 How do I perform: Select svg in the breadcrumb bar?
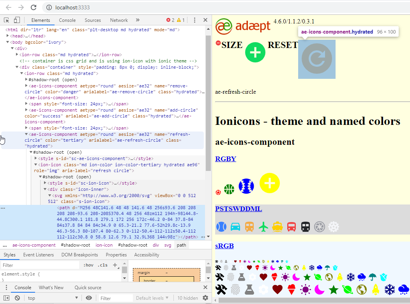(168, 245)
